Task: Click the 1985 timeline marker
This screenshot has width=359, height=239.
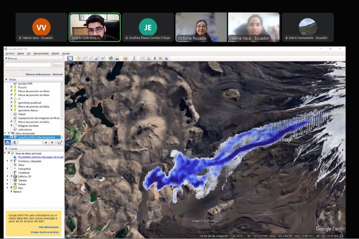Action: 75,236
